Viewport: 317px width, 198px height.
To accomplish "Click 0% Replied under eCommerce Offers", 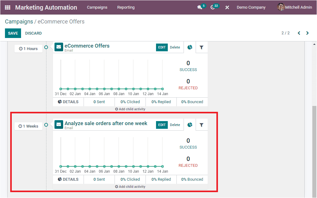I will click(161, 102).
